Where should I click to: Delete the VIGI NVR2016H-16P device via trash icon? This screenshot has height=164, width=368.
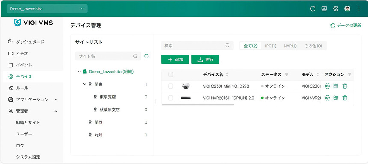click(344, 98)
